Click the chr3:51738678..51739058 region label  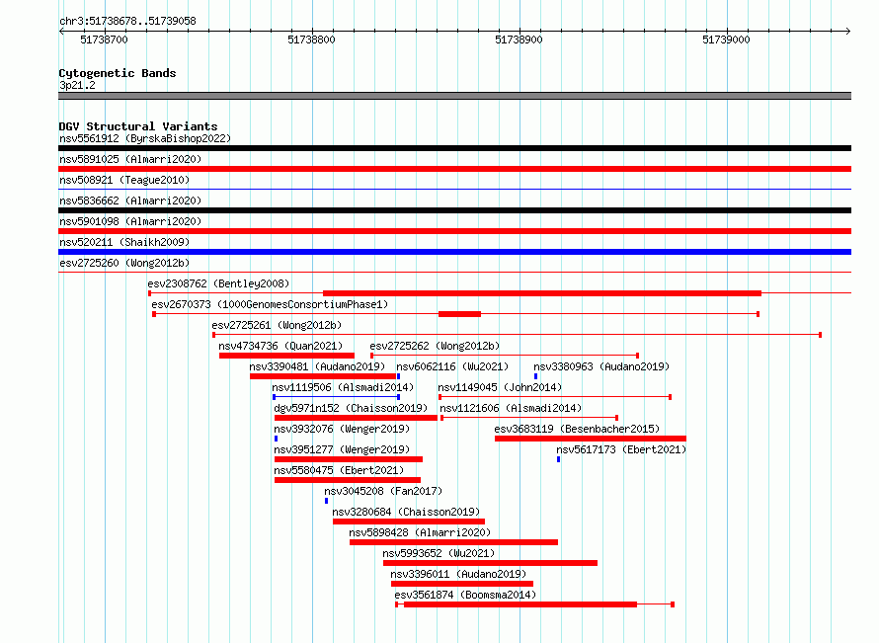[x=127, y=21]
